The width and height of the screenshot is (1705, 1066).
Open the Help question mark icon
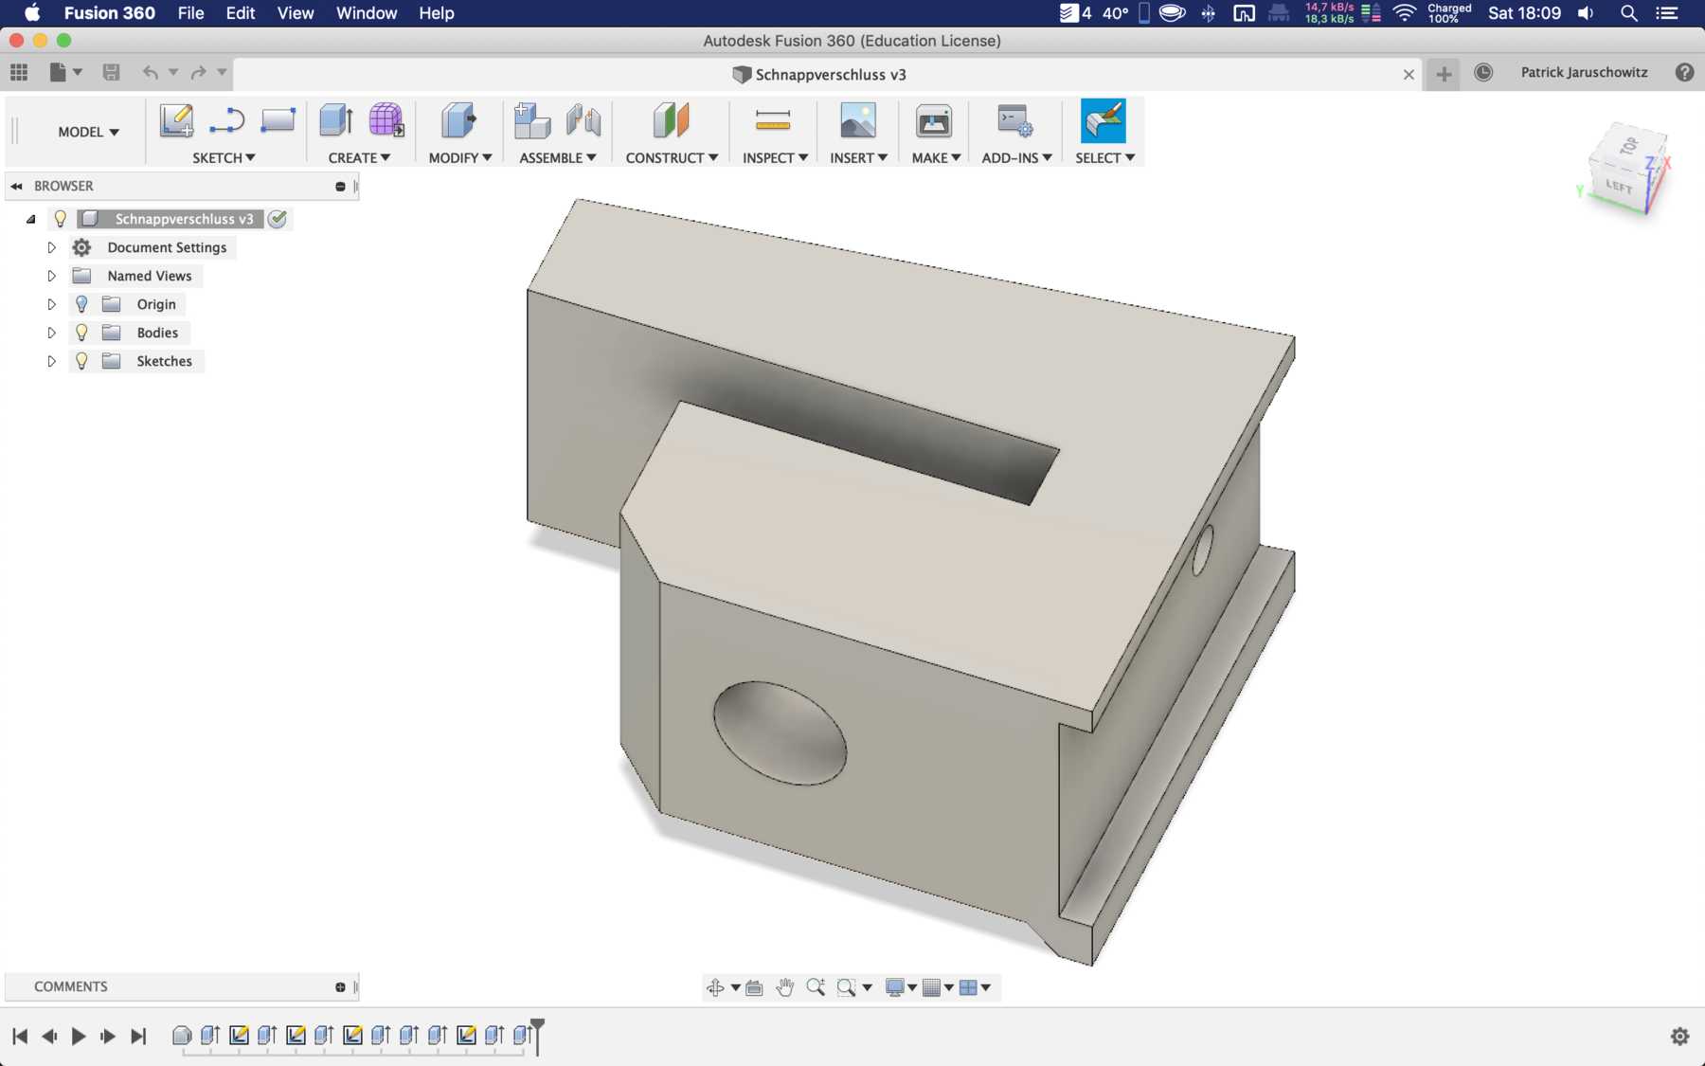point(1684,73)
